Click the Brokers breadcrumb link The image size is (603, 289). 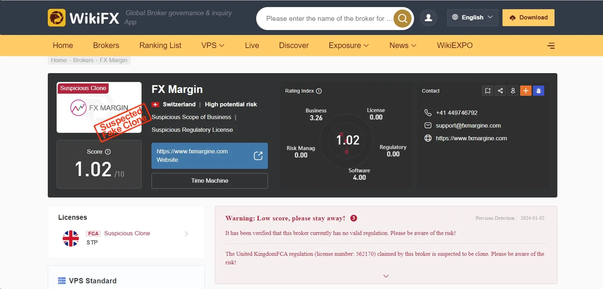[83, 60]
